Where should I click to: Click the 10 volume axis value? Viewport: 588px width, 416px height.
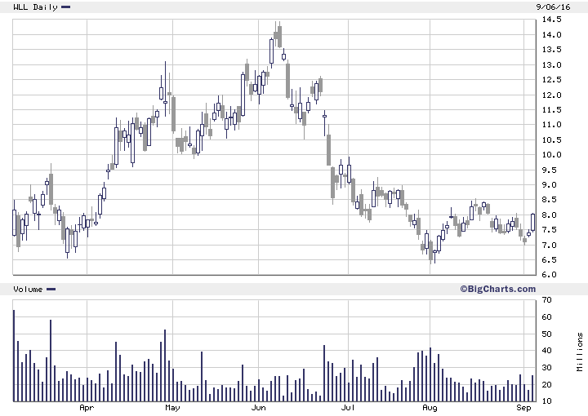click(546, 401)
